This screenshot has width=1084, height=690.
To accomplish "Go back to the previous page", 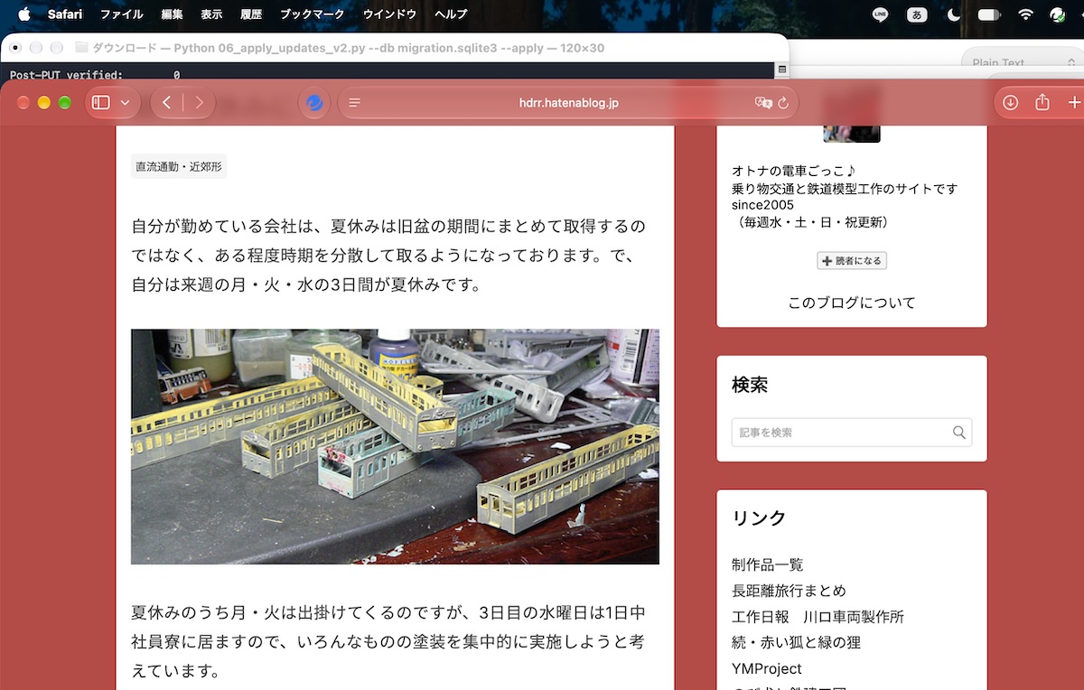I will tap(166, 103).
